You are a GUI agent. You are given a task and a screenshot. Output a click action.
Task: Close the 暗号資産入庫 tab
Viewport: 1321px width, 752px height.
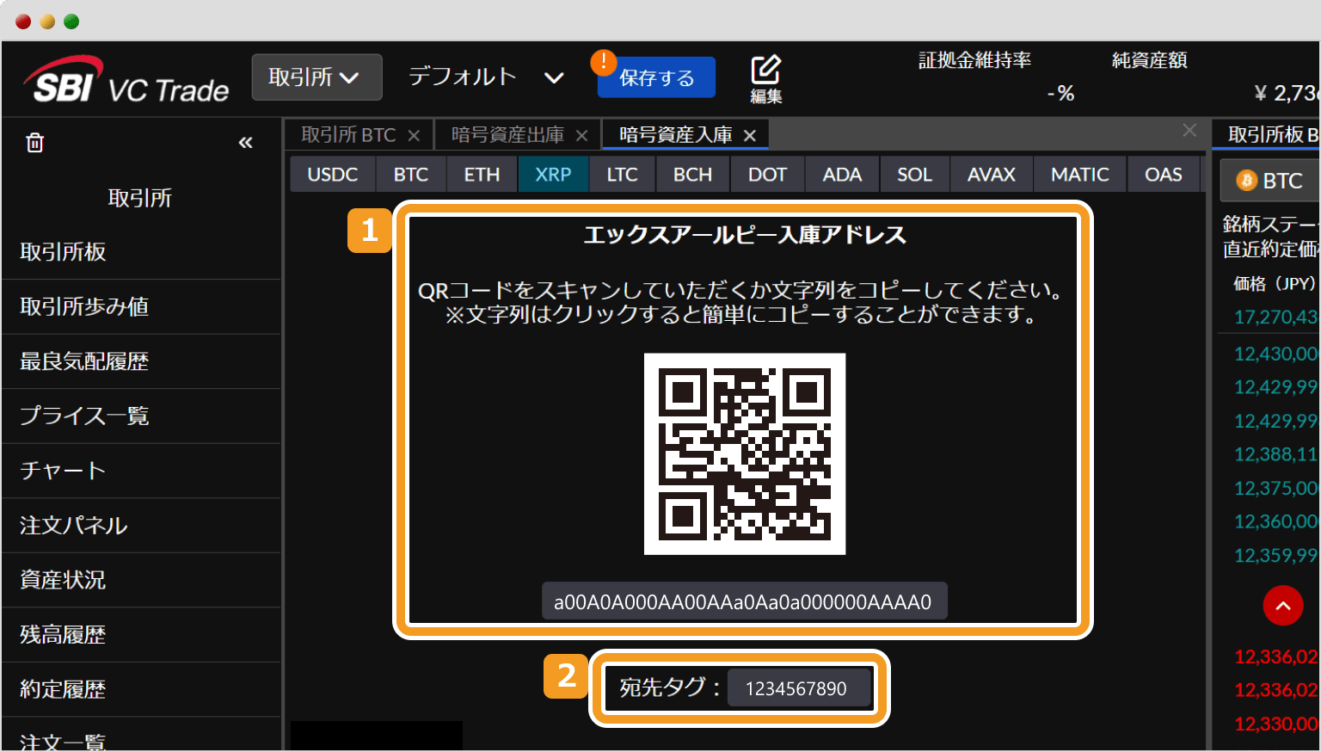point(750,136)
